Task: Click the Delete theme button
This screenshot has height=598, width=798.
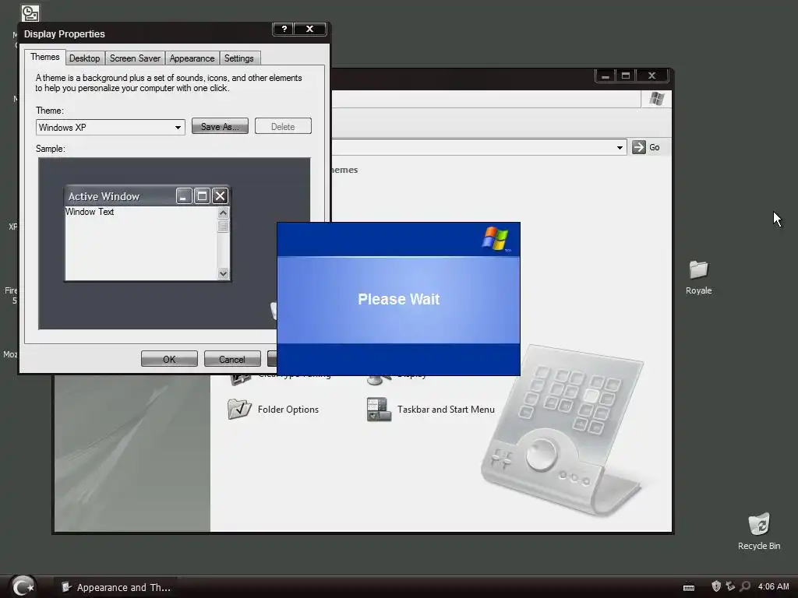Action: tap(283, 127)
